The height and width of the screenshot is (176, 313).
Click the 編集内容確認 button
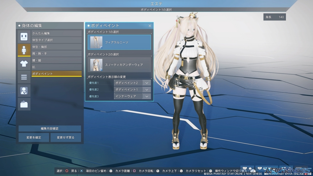[x=50, y=129]
